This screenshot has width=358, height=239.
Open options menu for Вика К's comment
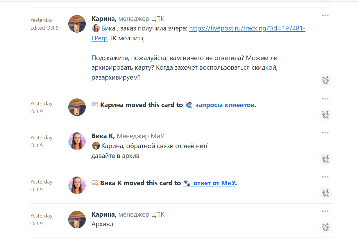(325, 133)
